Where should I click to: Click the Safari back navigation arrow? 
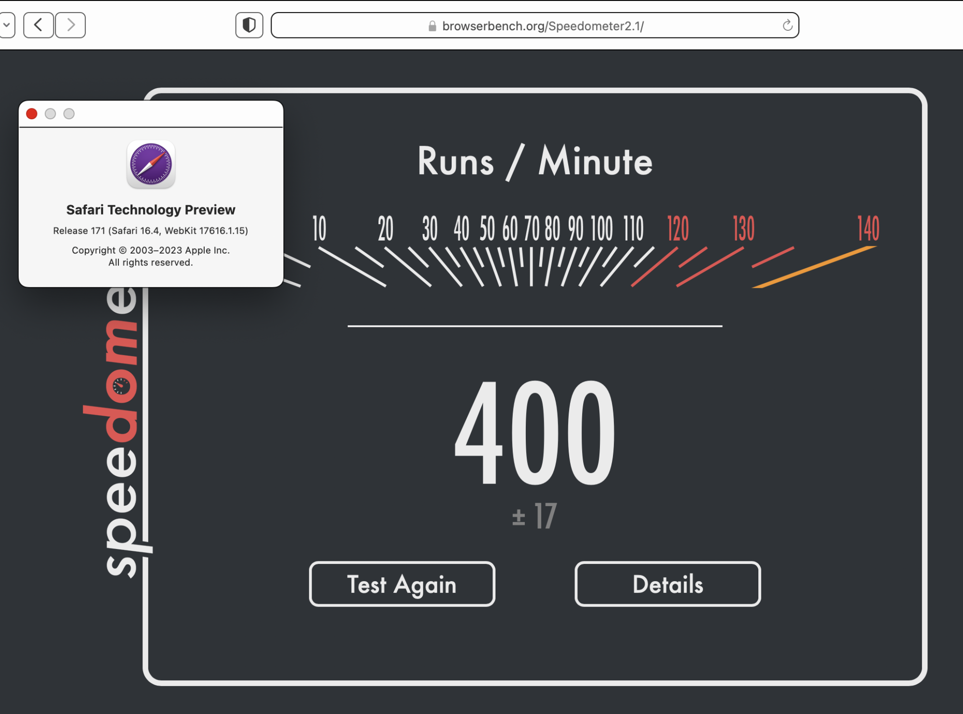39,25
